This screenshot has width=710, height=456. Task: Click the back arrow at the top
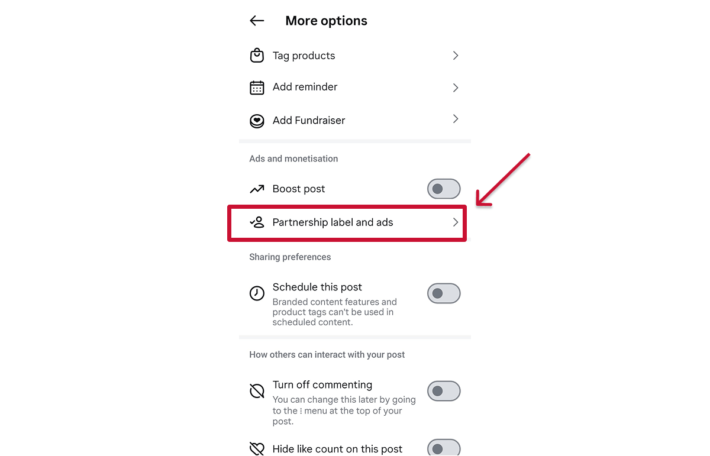tap(256, 20)
